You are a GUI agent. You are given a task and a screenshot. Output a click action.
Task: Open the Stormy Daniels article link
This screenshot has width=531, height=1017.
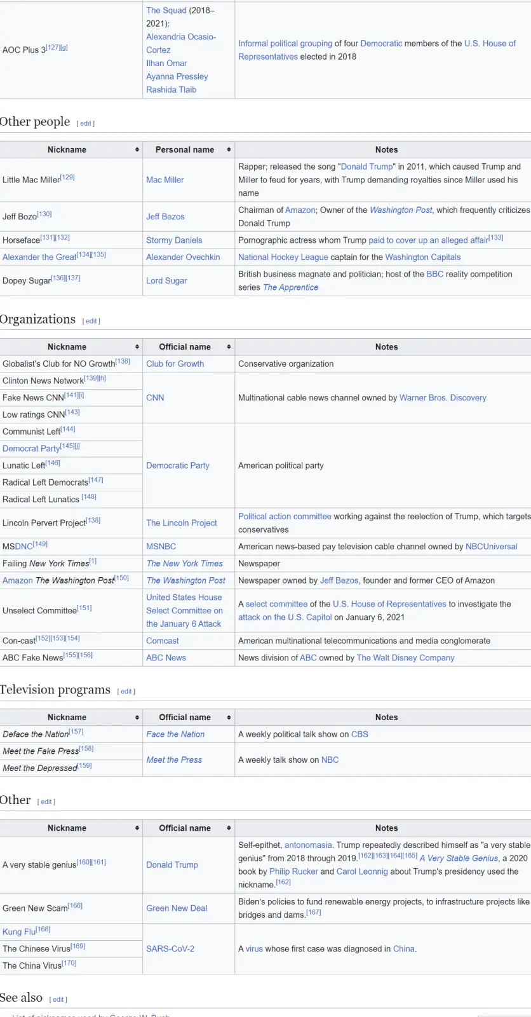click(174, 240)
